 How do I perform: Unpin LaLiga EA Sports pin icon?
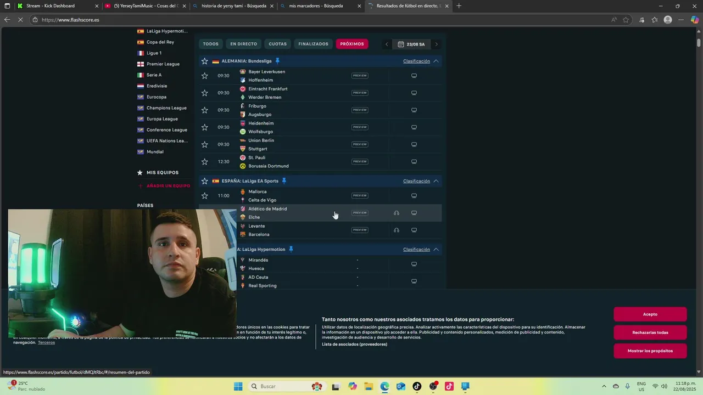(x=284, y=181)
